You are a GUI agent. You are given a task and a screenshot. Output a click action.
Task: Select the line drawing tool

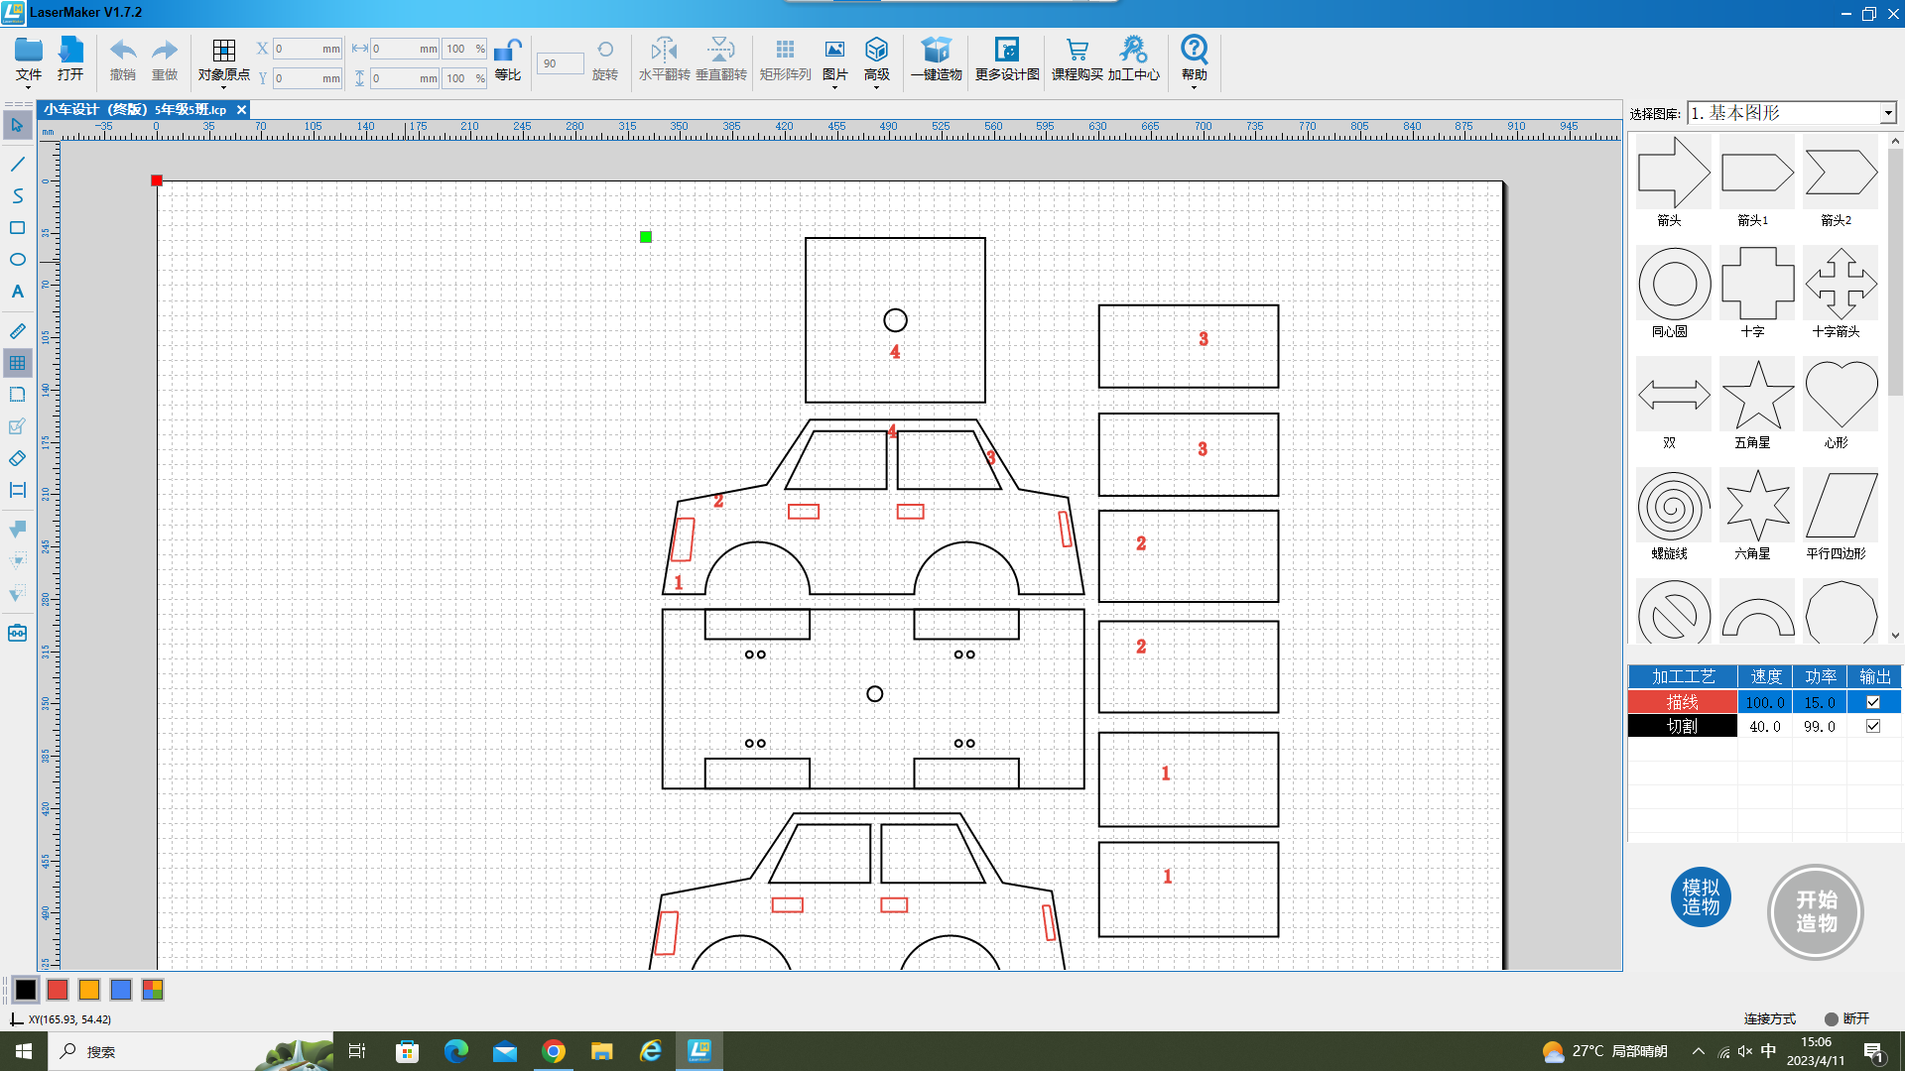point(17,164)
